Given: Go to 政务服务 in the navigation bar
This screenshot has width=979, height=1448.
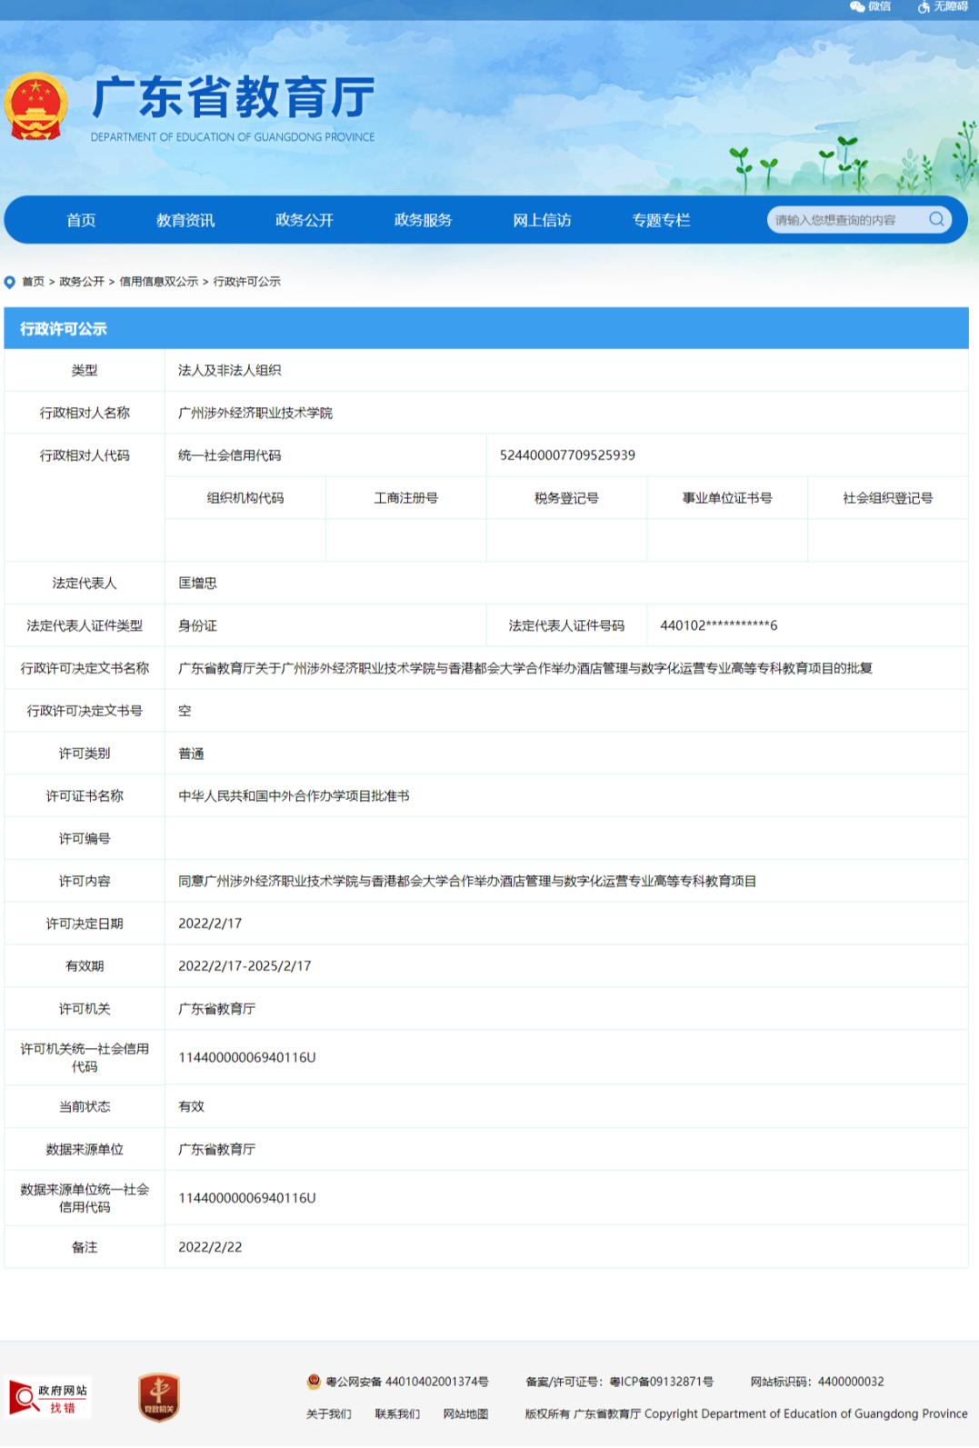Looking at the screenshot, I should click(x=423, y=220).
